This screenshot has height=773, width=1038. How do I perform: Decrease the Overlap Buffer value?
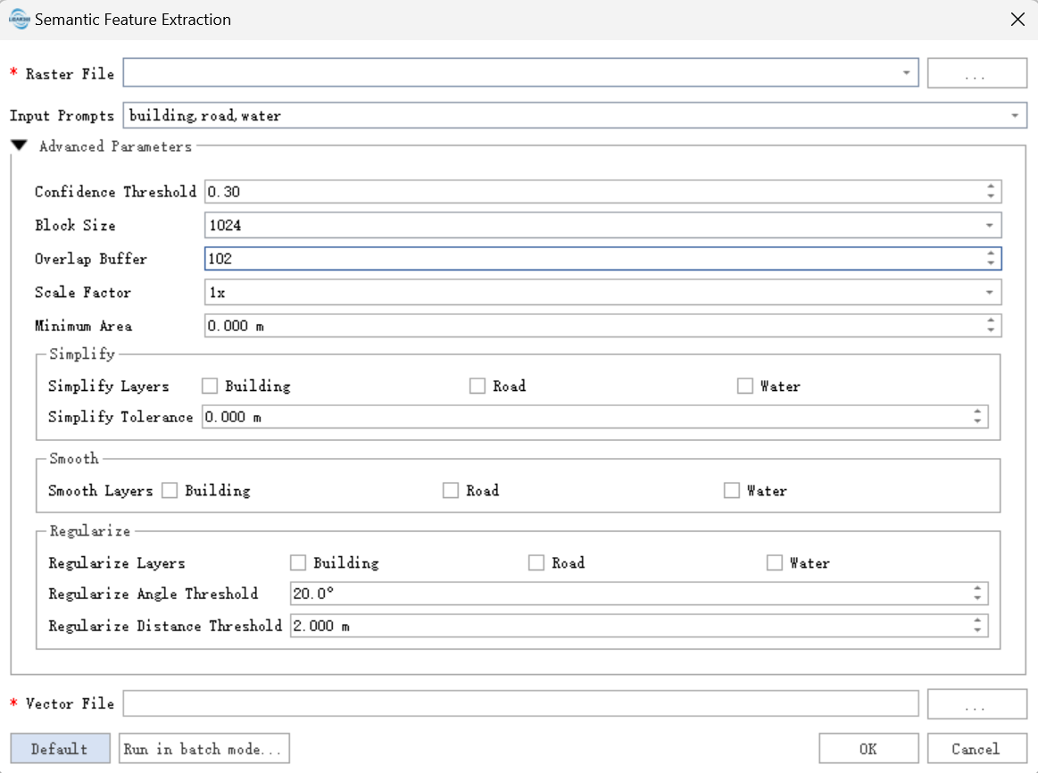coord(991,263)
